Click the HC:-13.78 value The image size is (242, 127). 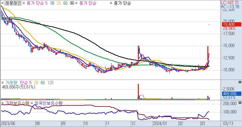[x=230, y=7]
